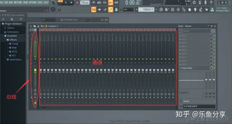Click the desk lamp icon in toolbar

(x=201, y=10)
